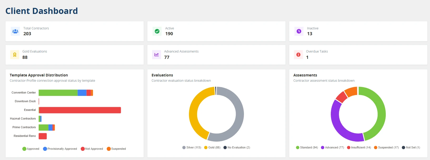Screen dimensions: 430x160
Task: Toggle the Suspended (17) legend entry
Action: point(386,147)
